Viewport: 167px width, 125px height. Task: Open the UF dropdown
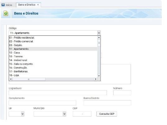(x=23, y=114)
